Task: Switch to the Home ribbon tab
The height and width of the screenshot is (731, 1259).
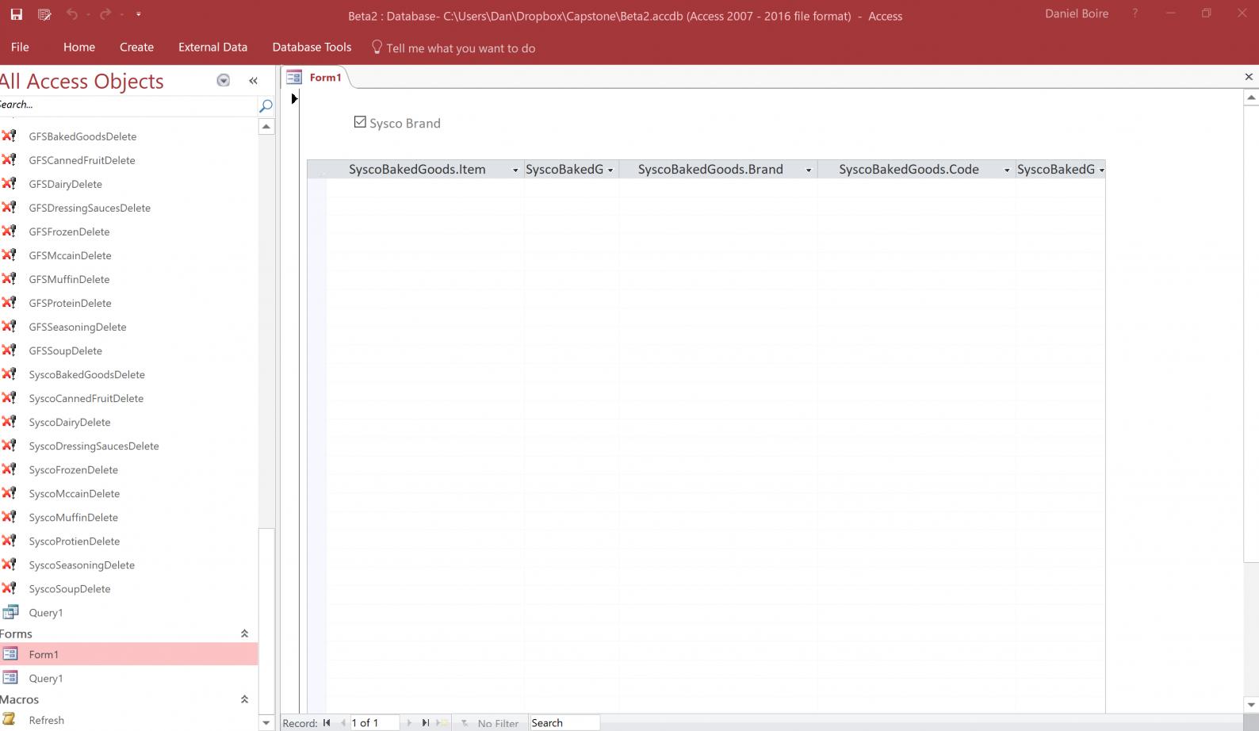Action: [79, 47]
